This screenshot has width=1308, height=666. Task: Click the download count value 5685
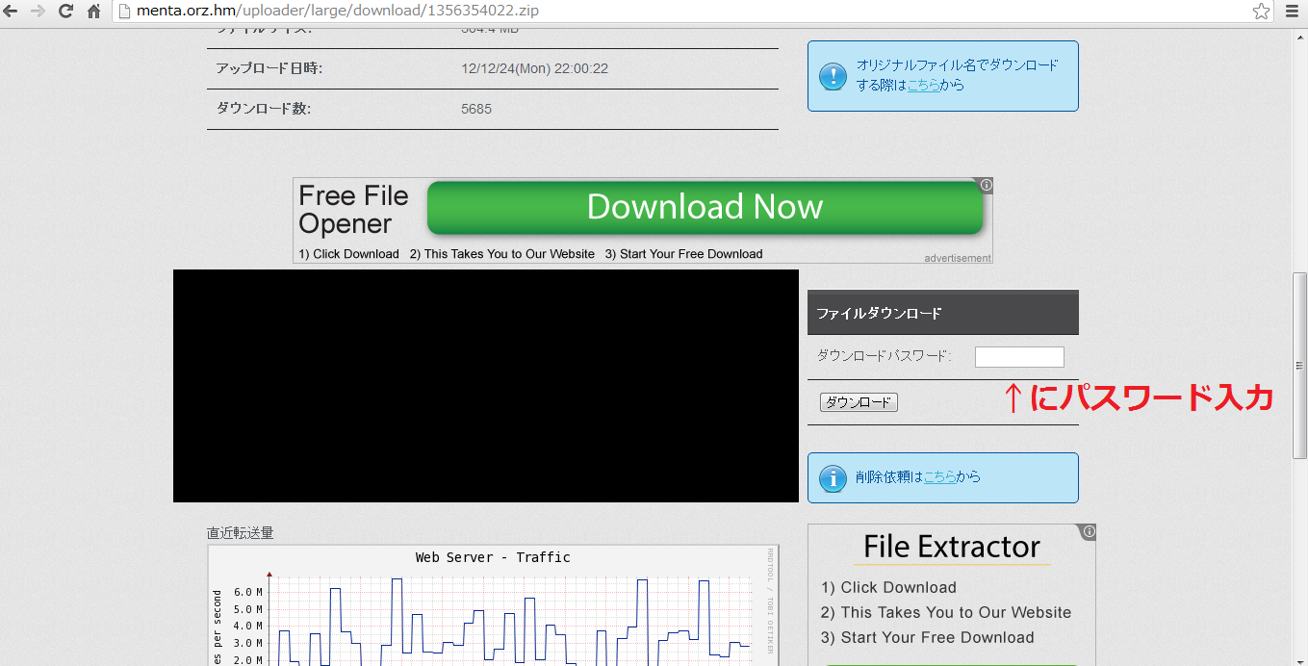point(476,109)
